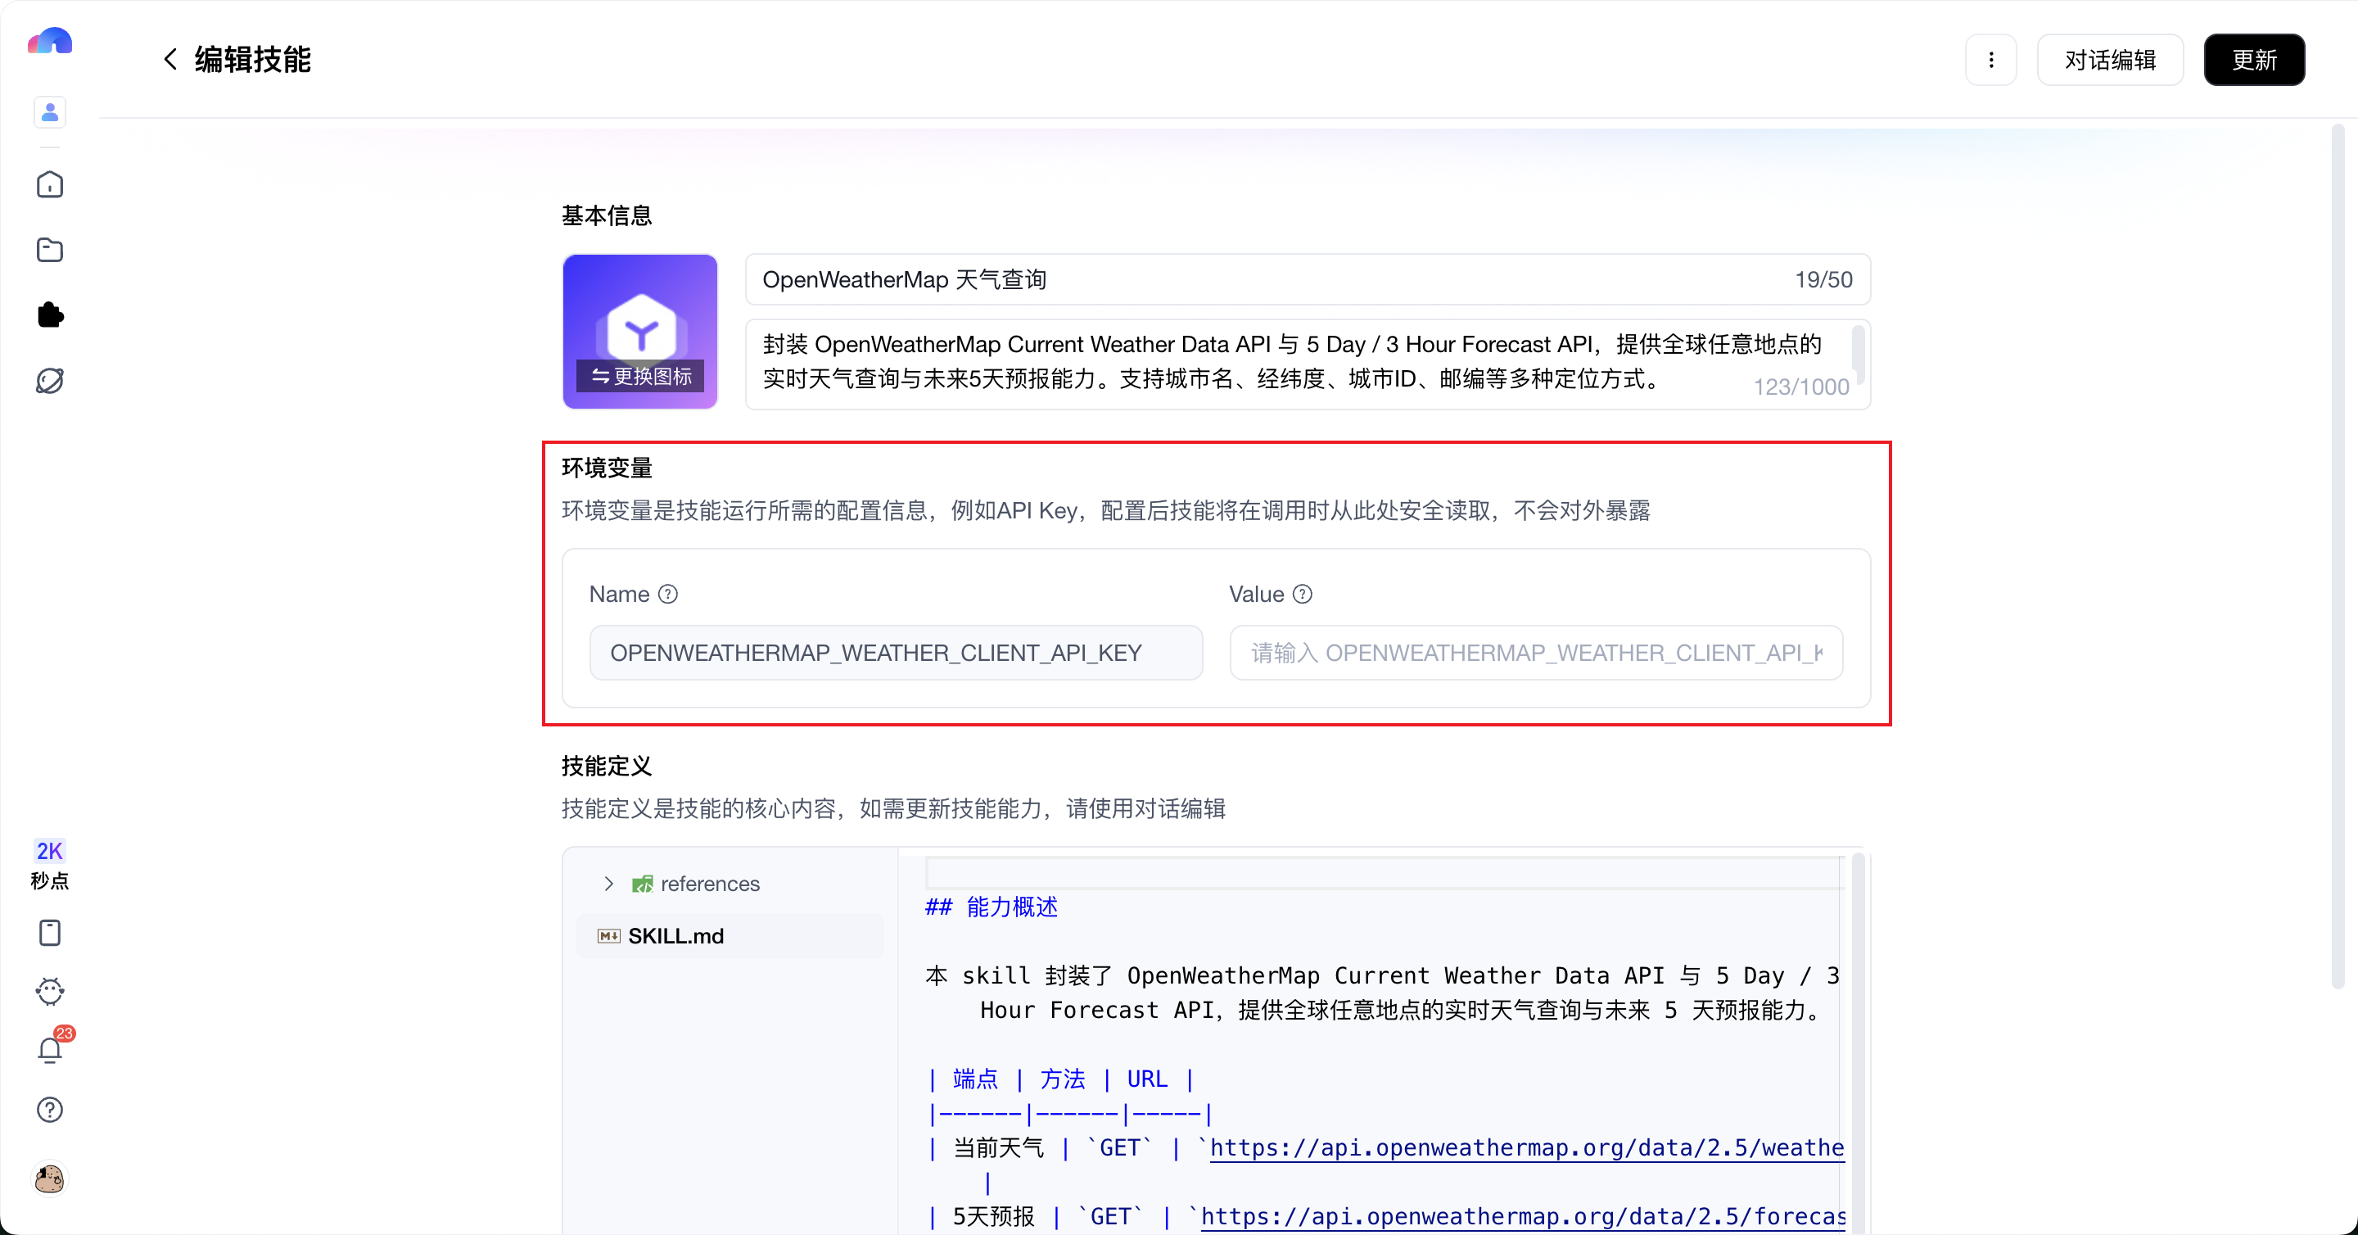This screenshot has width=2358, height=1235.
Task: Open the user profile sidebar icon
Action: pyautogui.click(x=50, y=111)
